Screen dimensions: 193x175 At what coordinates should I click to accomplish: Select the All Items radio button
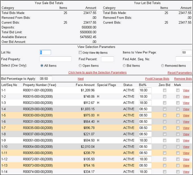[x=42, y=65]
